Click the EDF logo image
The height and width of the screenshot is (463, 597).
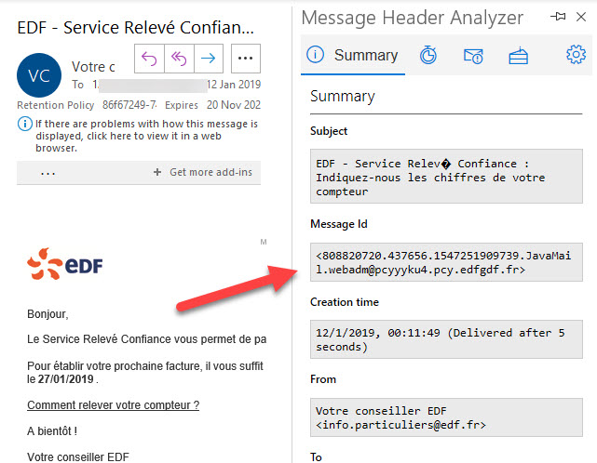pos(65,264)
